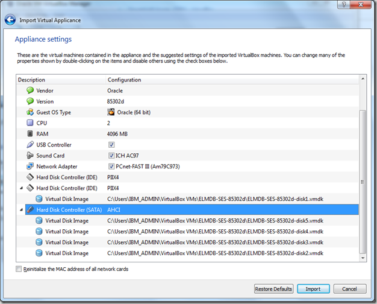This screenshot has height=304, width=377.
Task: Toggle the ICH AC97 sound card checkbox
Action: (111, 156)
